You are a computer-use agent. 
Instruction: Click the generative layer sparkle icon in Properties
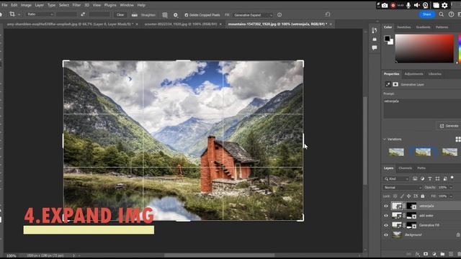pyautogui.click(x=388, y=84)
